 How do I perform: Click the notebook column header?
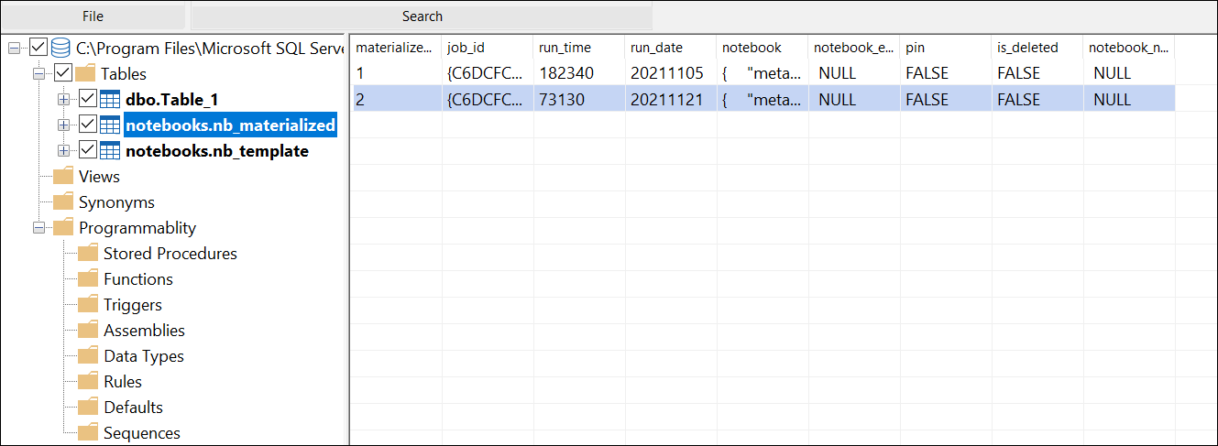[x=763, y=47]
